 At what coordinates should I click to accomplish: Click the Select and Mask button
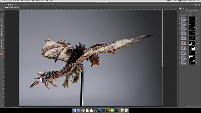coord(58,5)
